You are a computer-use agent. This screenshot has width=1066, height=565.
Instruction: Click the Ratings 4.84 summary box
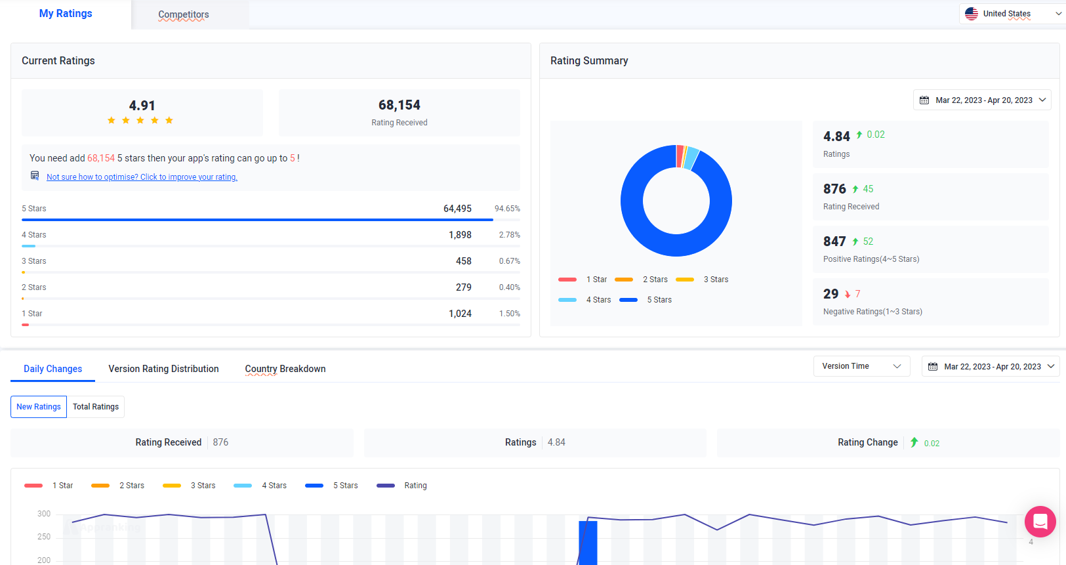point(535,443)
